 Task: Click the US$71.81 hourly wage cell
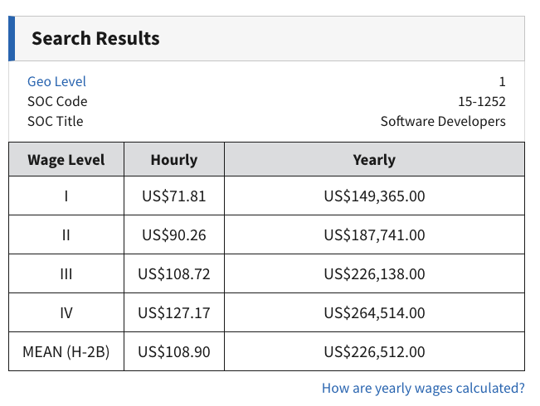tap(174, 196)
